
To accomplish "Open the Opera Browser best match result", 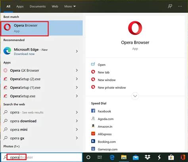I will [42, 28].
